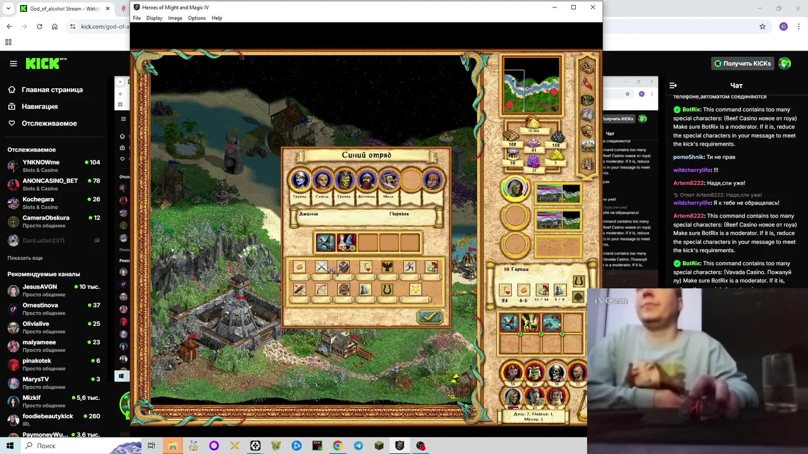Open the Options menu
Image resolution: width=808 pixels, height=454 pixels.
tap(197, 18)
